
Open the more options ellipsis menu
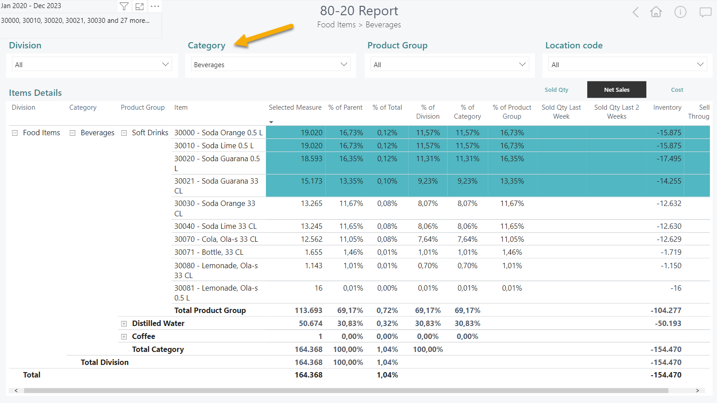coord(155,6)
